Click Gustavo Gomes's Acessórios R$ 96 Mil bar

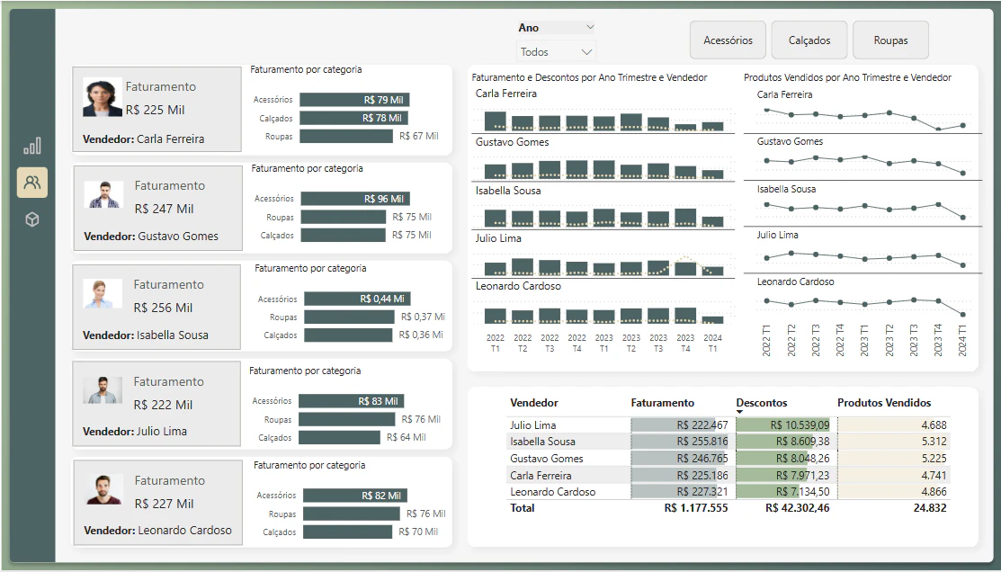tap(355, 199)
